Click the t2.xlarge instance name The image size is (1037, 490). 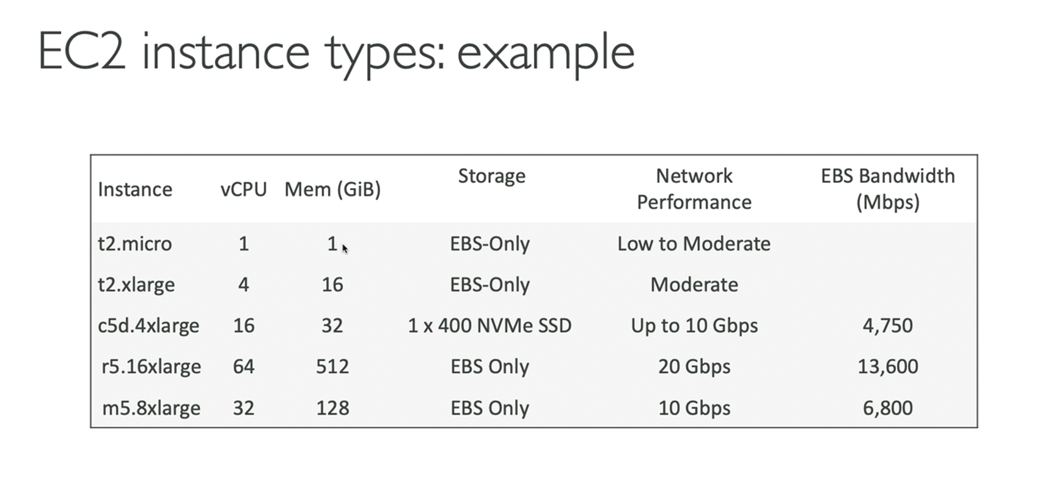tap(136, 285)
